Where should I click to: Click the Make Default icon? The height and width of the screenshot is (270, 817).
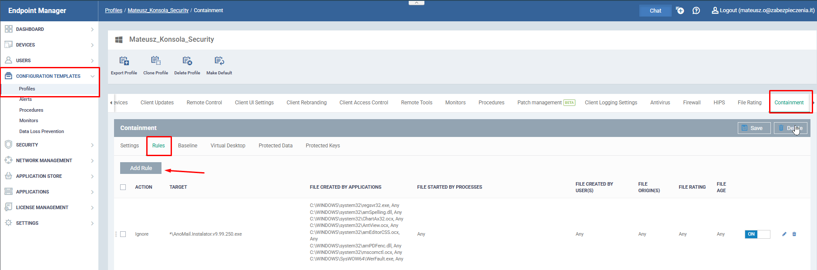(219, 61)
